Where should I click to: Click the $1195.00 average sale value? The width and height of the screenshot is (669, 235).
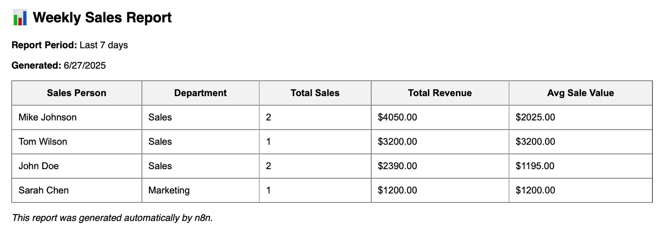tap(535, 166)
